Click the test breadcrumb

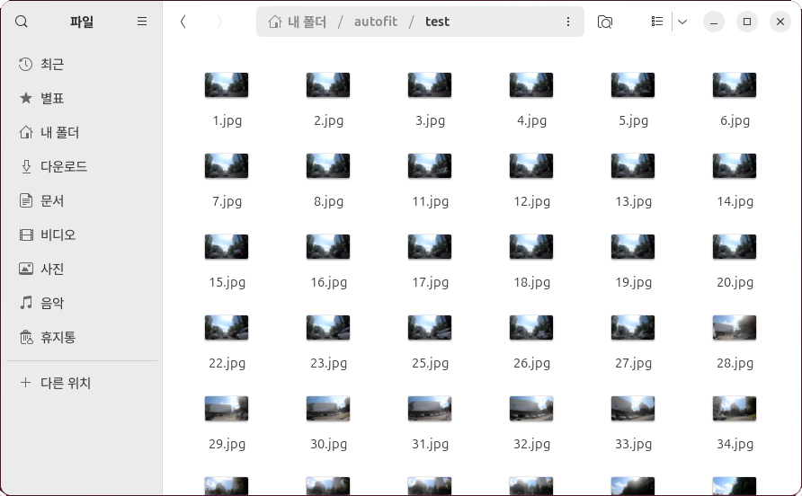click(x=437, y=22)
